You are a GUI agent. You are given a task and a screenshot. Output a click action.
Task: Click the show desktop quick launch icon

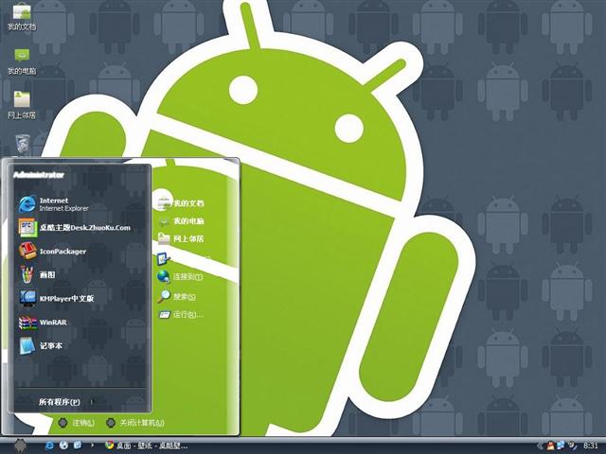[x=78, y=445]
